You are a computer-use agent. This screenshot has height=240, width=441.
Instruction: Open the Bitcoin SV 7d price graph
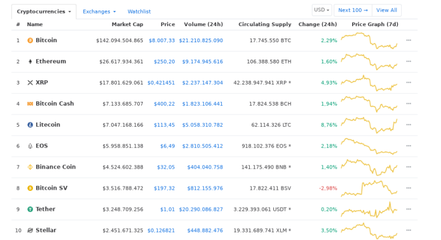[x=369, y=188]
